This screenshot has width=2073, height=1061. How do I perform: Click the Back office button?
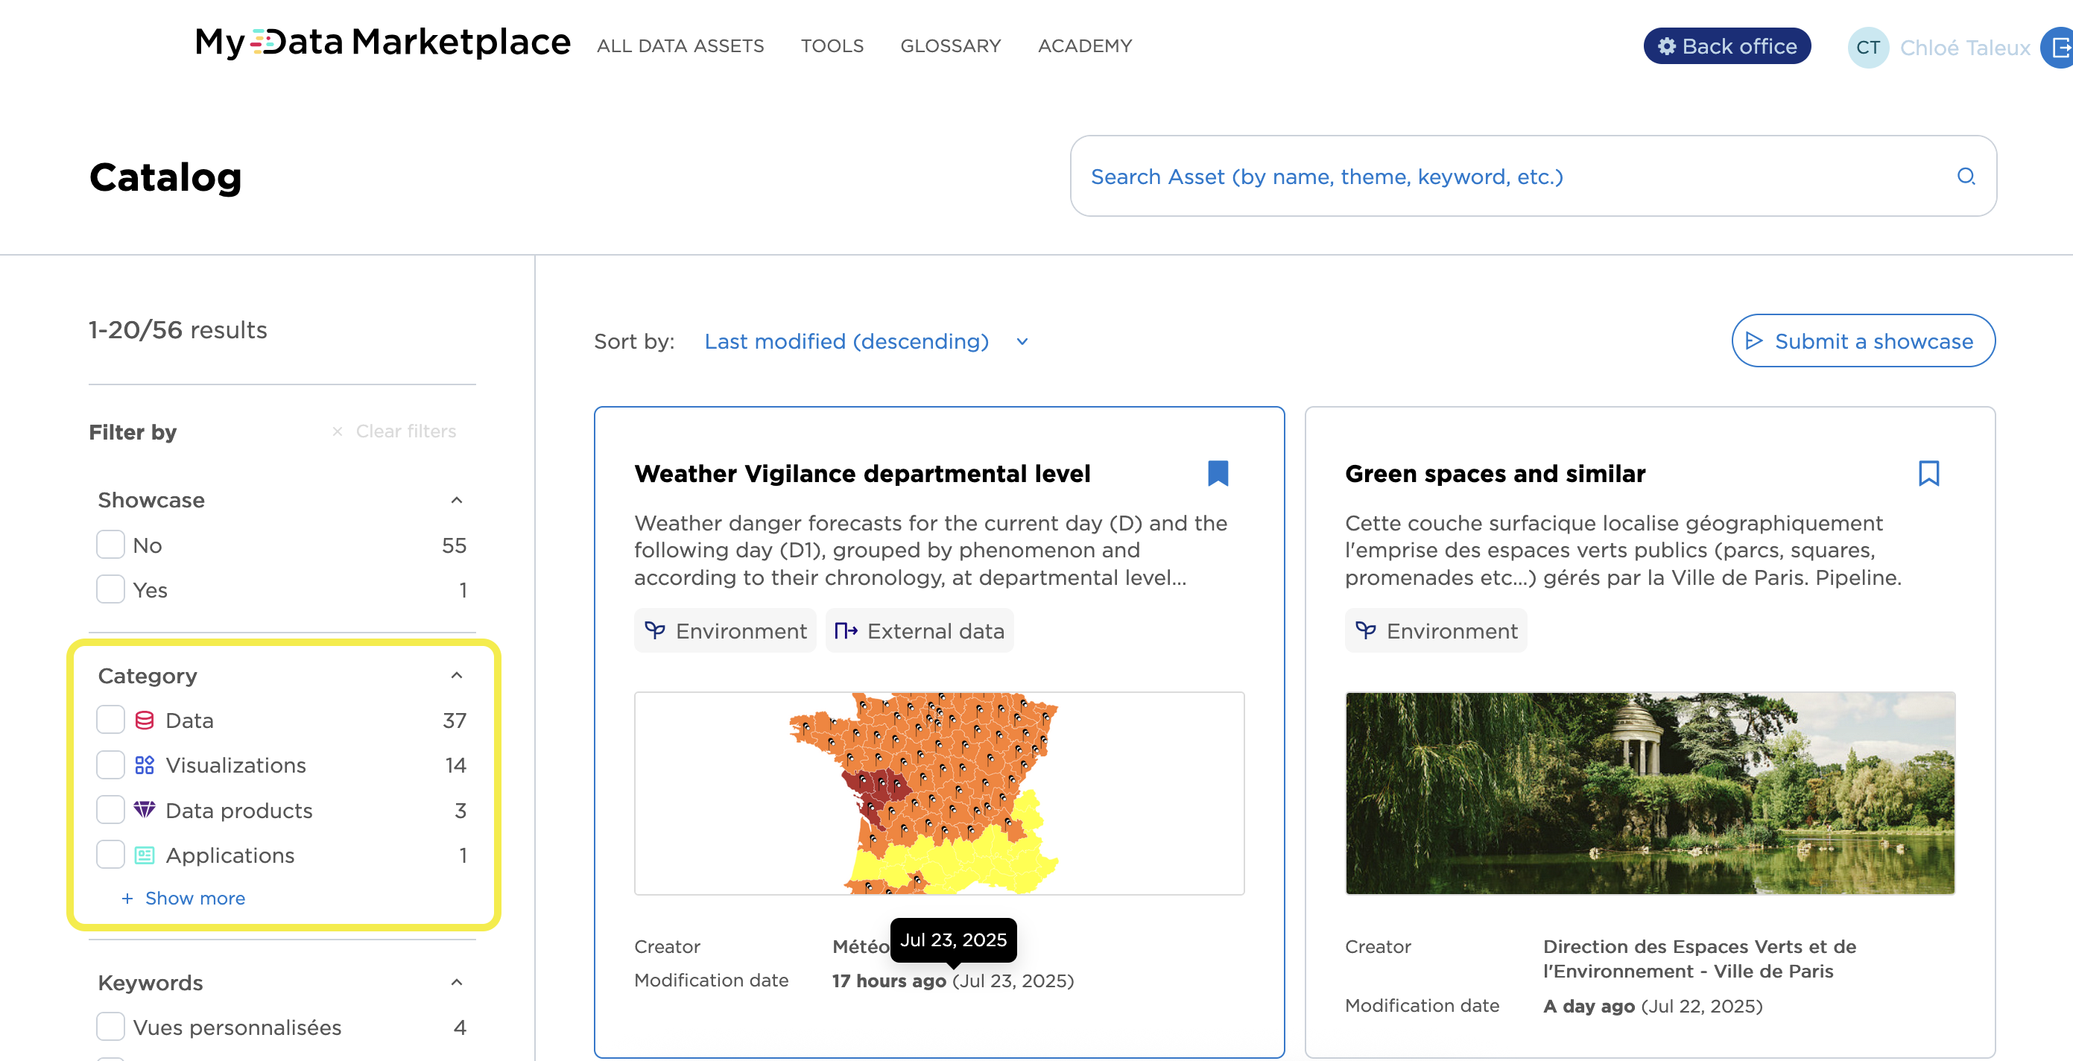point(1727,46)
